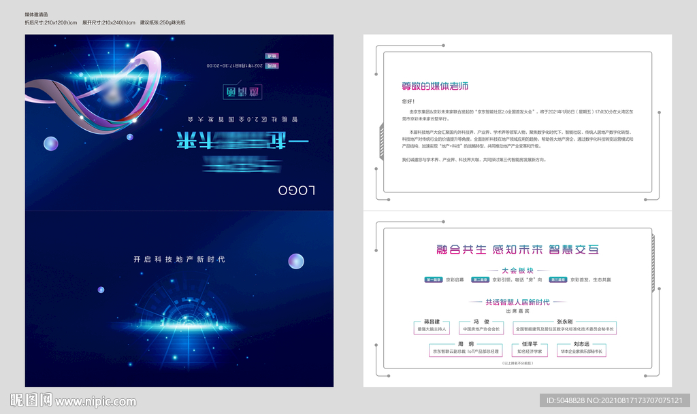Click the inverted '邀请函' badge

[x=242, y=92]
